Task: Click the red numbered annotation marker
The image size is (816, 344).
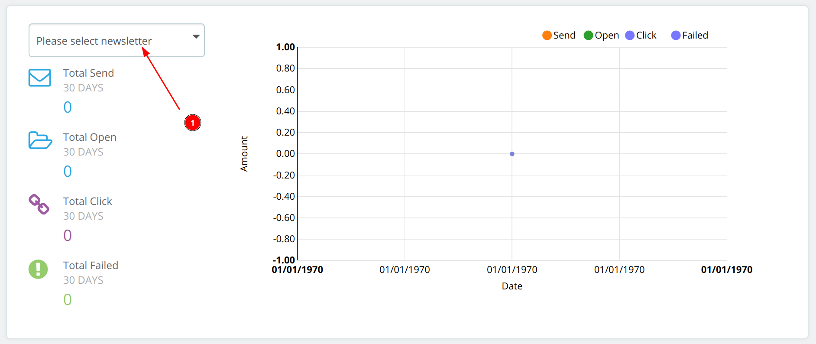Action: point(193,123)
